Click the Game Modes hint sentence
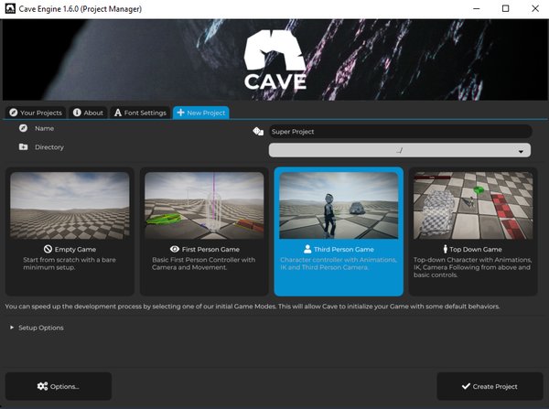The image size is (549, 409). pos(253,307)
